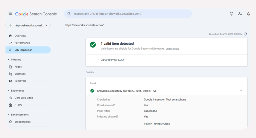Click the HTTPS padlock icon
This screenshot has width=256, height=138.
click(10, 105)
